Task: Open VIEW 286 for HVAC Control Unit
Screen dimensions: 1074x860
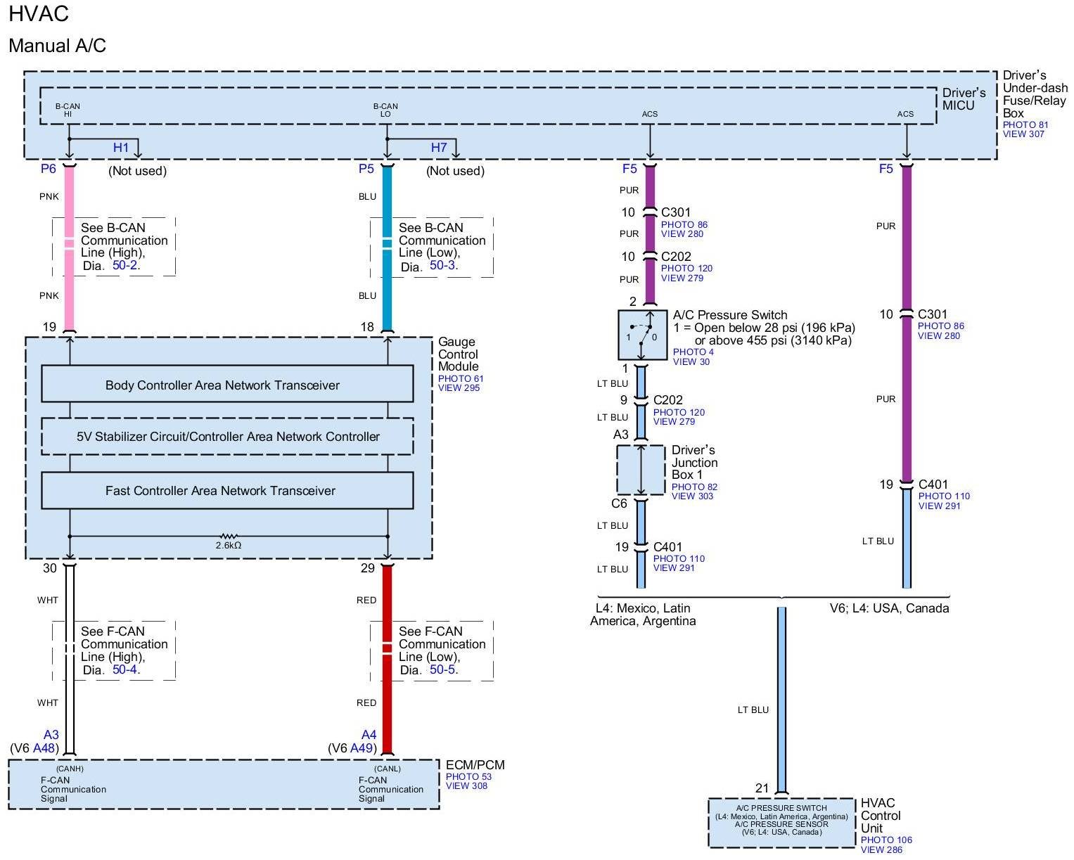Action: tap(881, 850)
